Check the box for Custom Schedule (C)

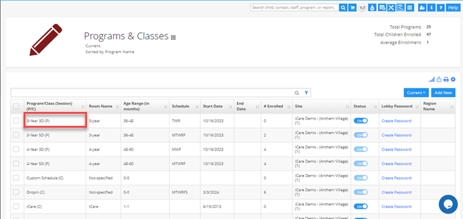16,178
